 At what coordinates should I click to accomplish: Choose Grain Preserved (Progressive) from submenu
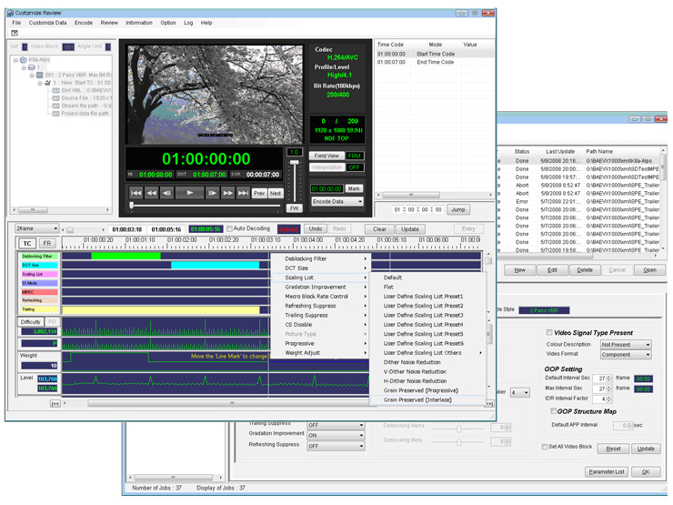click(x=420, y=390)
